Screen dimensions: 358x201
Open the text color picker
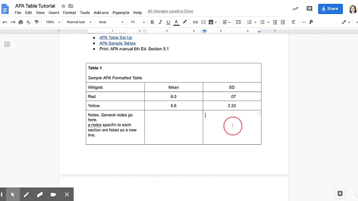click(176, 22)
